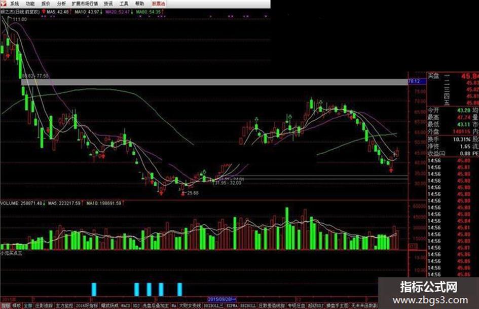Image resolution: width=479 pixels, height=309 pixels.
Task: Click the VOLUME: 258871.48 label
Action: (21, 203)
